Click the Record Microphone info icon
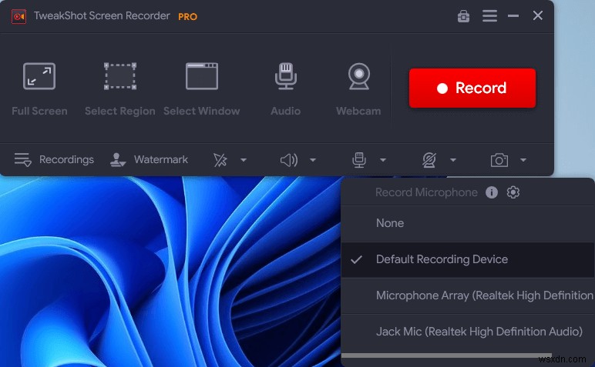 pos(492,192)
